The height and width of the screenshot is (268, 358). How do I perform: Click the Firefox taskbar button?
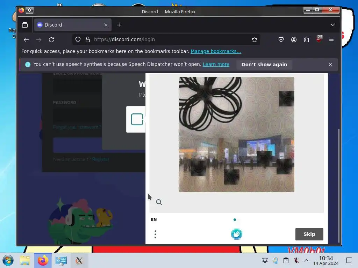43,260
